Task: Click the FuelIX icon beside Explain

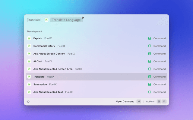Action: point(29,38)
